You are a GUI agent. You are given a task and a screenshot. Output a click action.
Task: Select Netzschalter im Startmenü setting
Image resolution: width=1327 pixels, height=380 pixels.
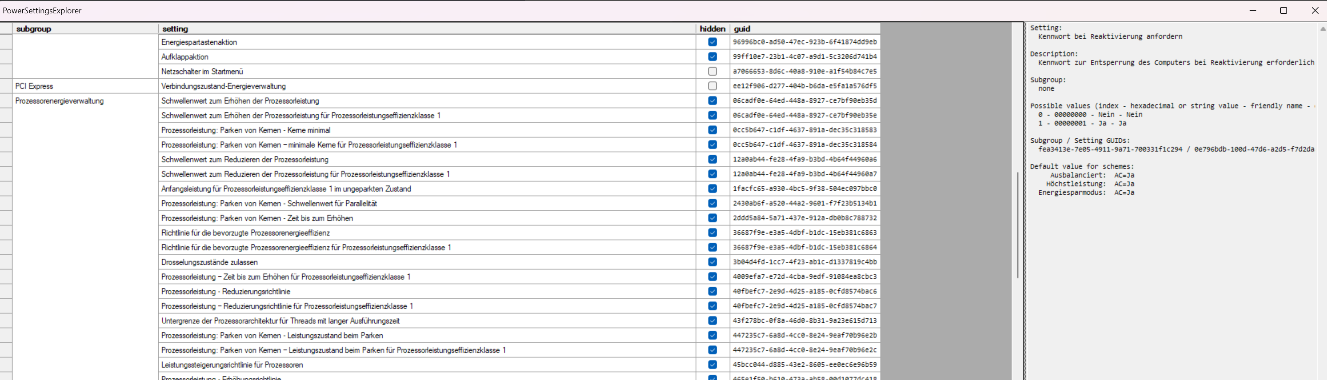point(427,72)
